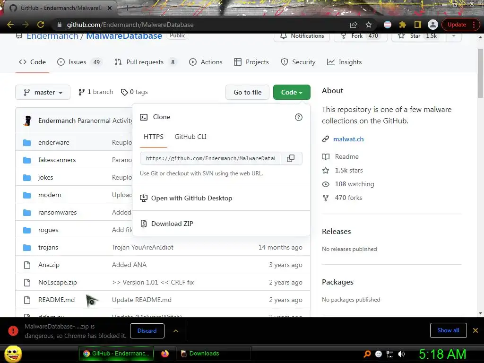Open the Pull requests tab

pos(146,62)
